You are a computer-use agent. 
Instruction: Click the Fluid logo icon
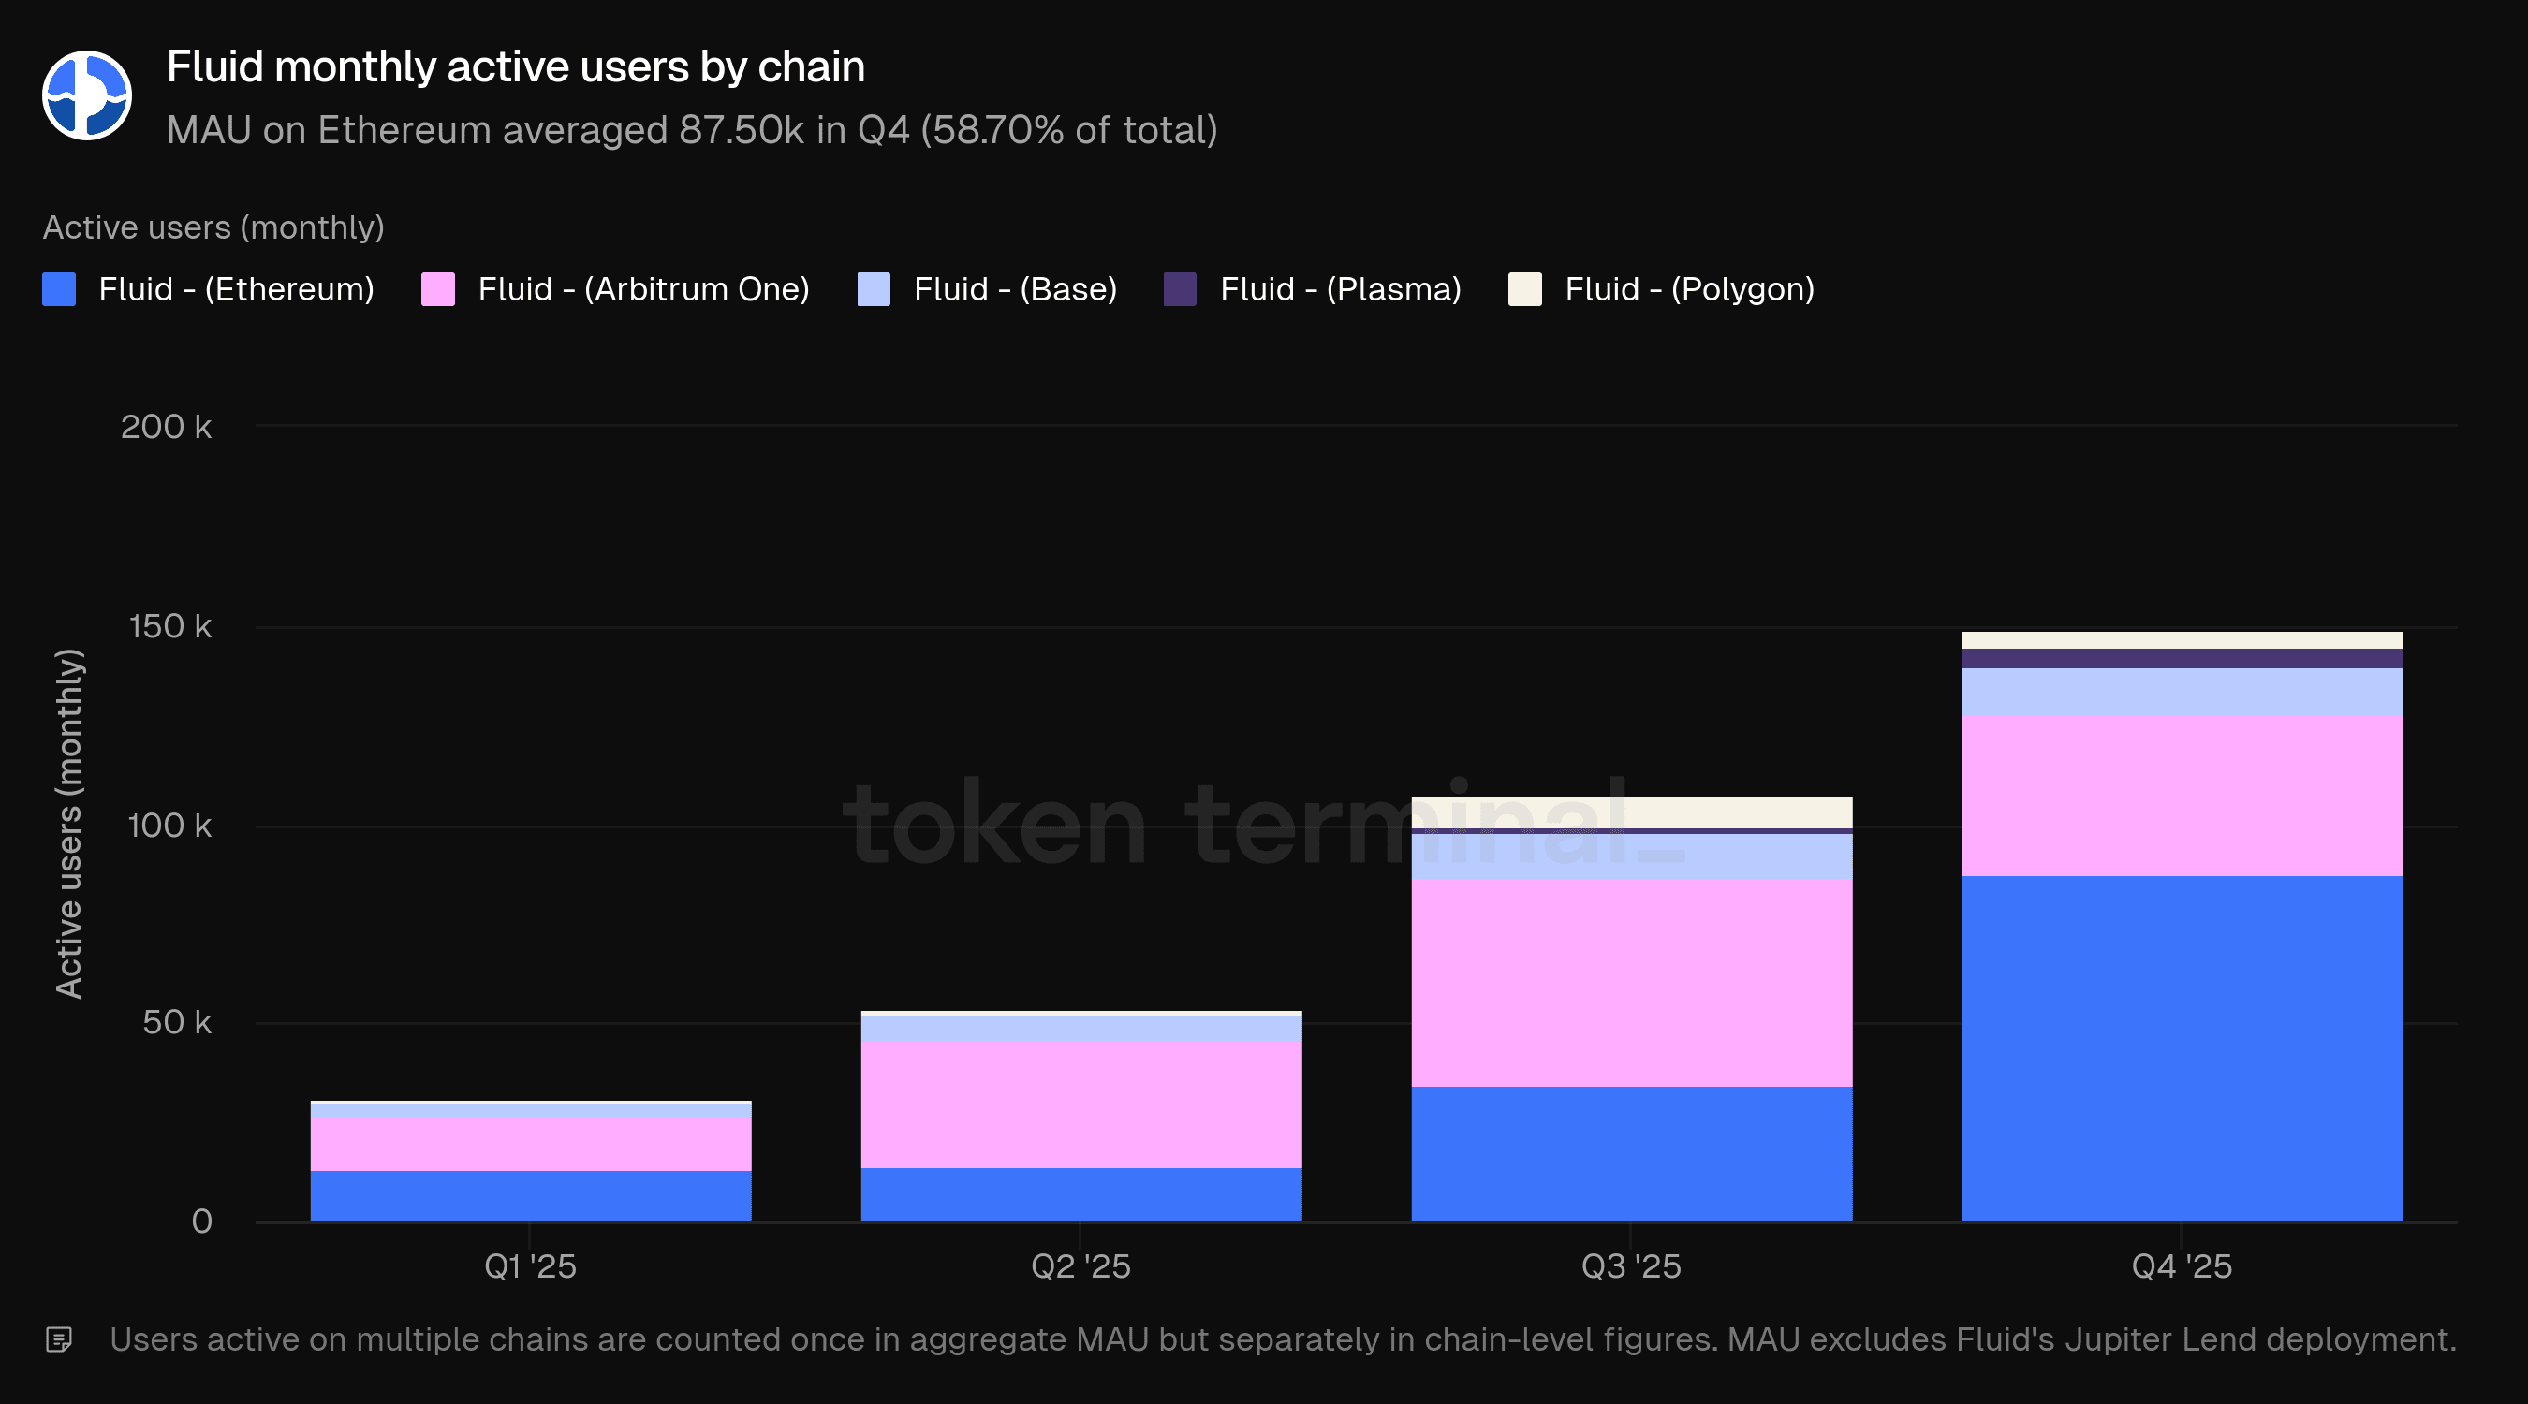86,95
